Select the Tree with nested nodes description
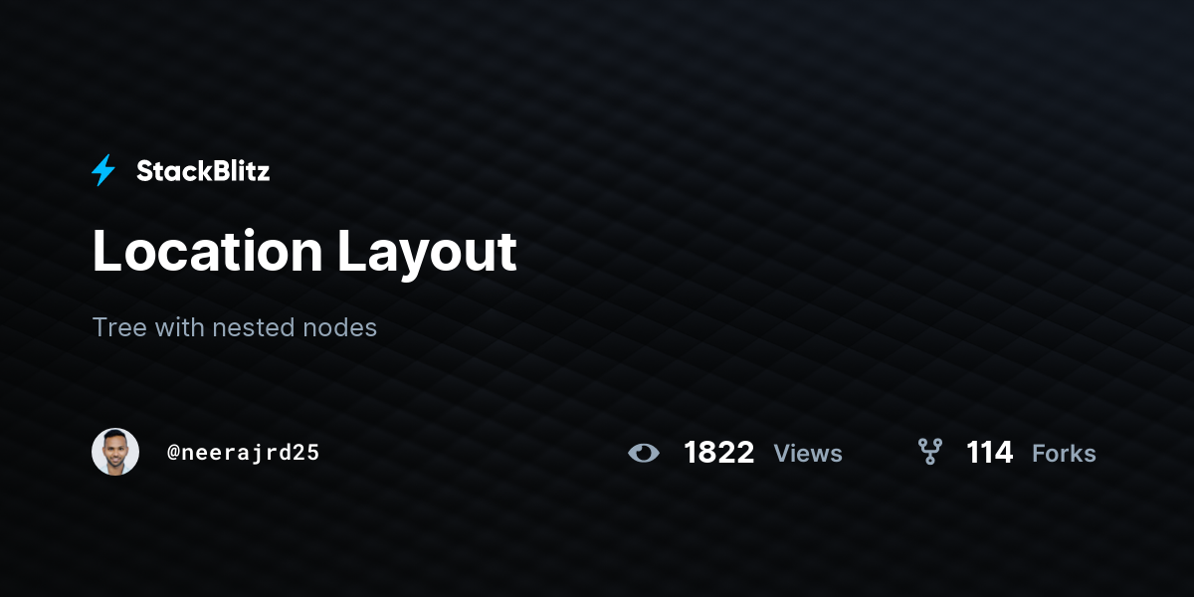 (x=235, y=327)
